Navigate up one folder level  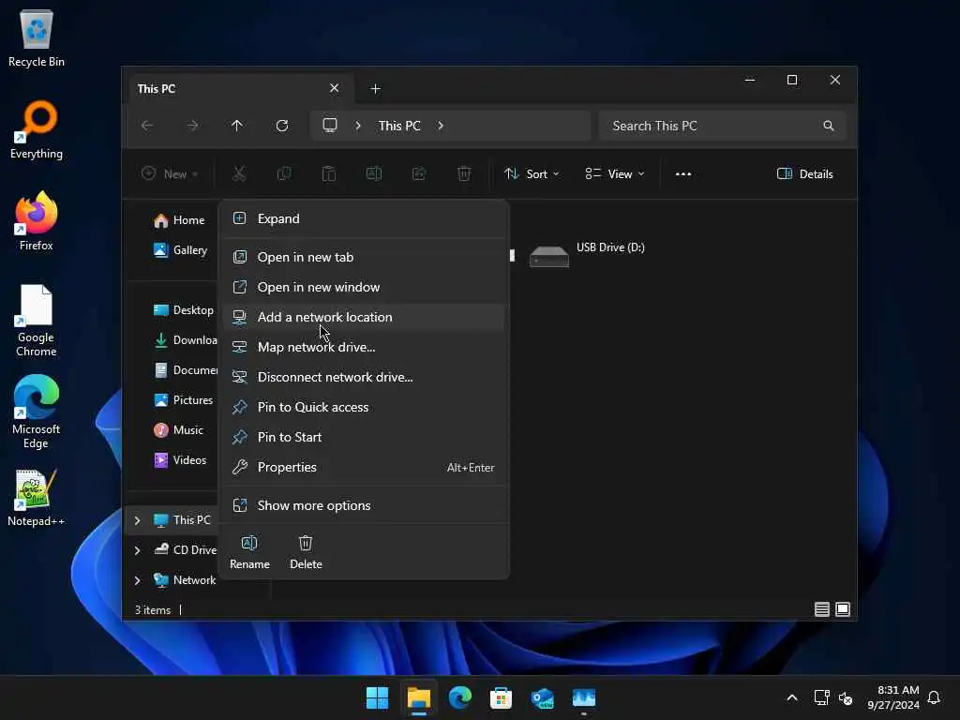tap(237, 126)
